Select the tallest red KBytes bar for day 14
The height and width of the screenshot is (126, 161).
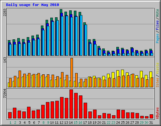[x=71, y=104]
